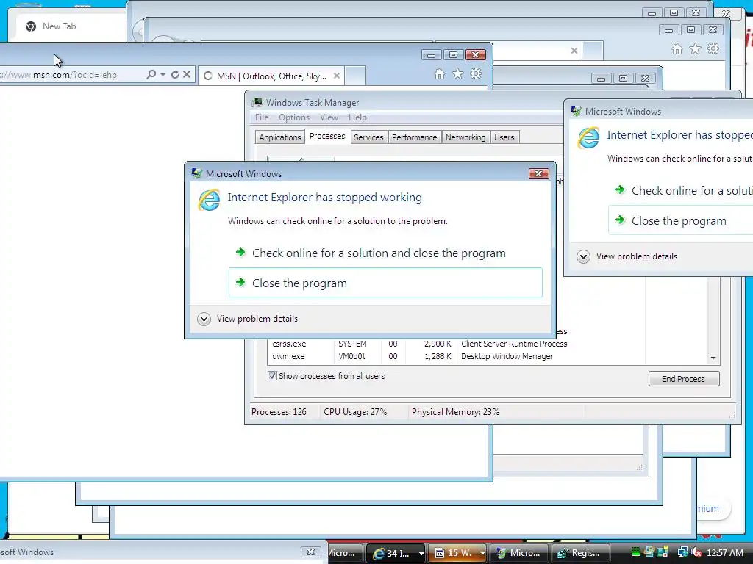Screen dimensions: 753x564
Task: Toggle Show processes from all users
Action: coord(272,376)
